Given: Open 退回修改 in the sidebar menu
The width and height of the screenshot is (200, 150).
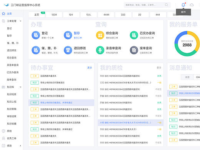Looking at the screenshot, I should pos(12,50).
